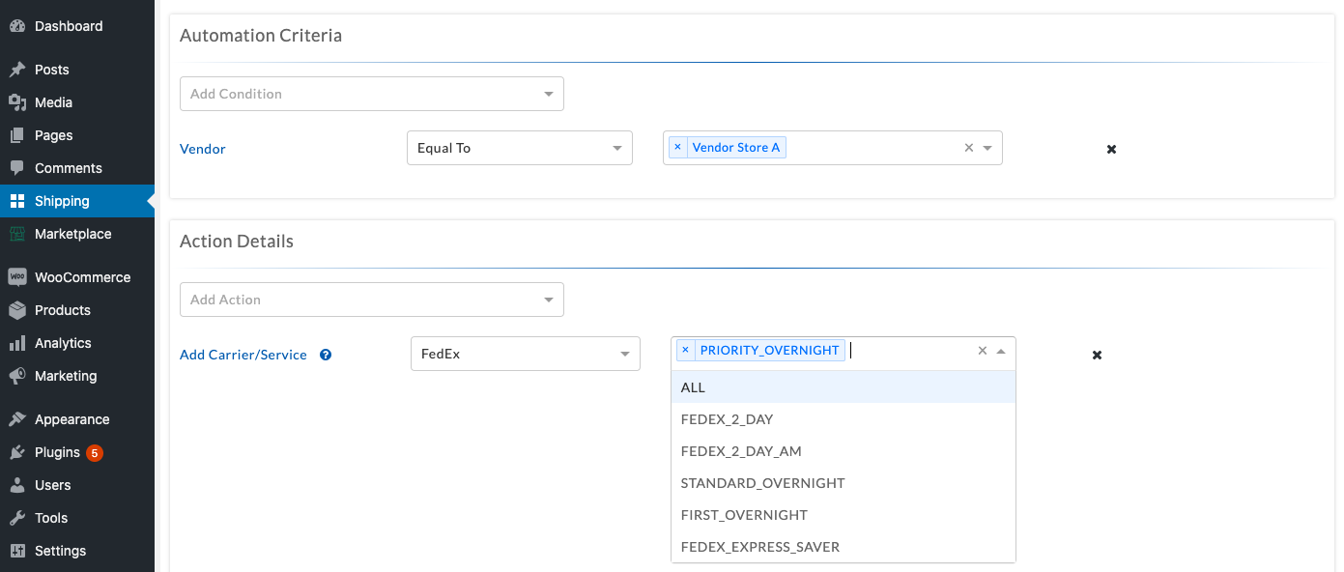Open the Add Action dropdown

coord(372,300)
